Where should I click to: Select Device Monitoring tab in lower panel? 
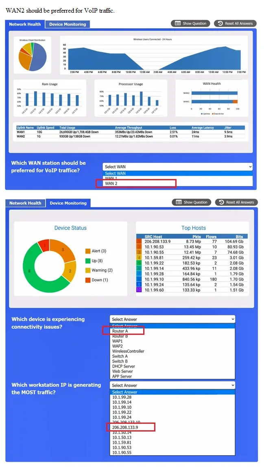[68, 203]
